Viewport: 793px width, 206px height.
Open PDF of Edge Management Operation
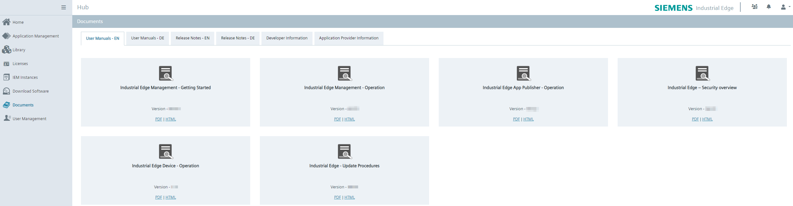click(x=338, y=119)
